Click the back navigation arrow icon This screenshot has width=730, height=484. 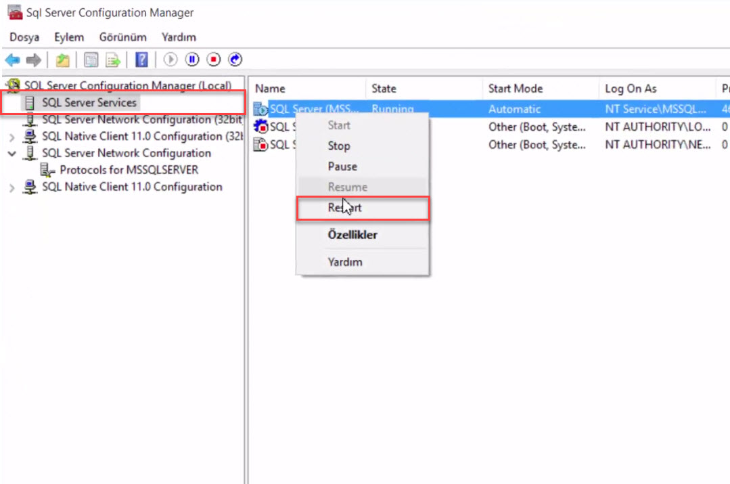pos(12,60)
